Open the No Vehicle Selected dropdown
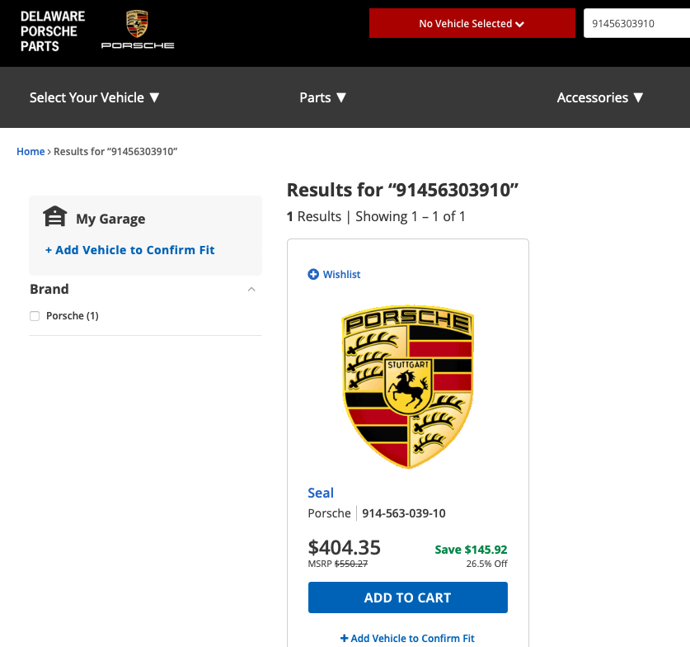The width and height of the screenshot is (690, 647). pos(472,23)
